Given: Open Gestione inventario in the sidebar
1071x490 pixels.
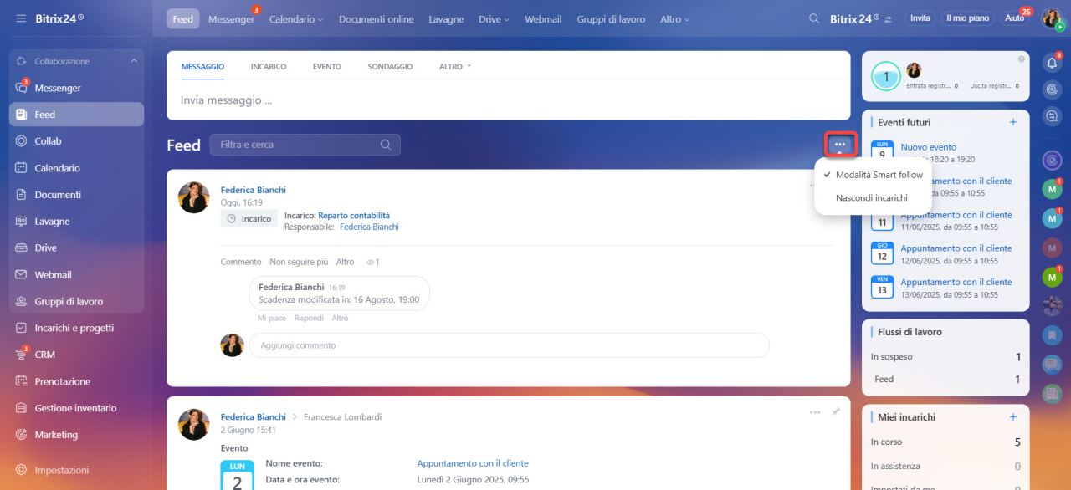Looking at the screenshot, I should (76, 408).
